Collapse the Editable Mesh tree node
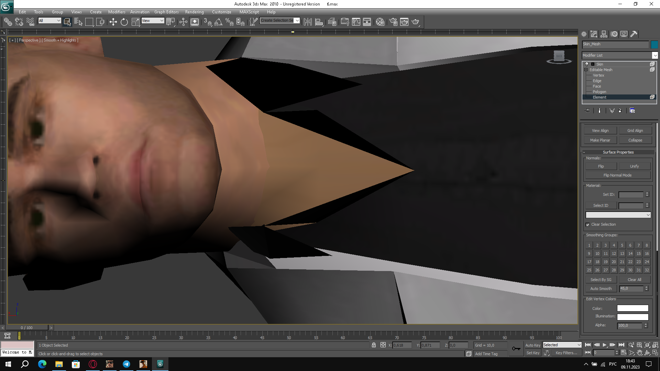Screen dimensions: 660x371 tap(586, 70)
